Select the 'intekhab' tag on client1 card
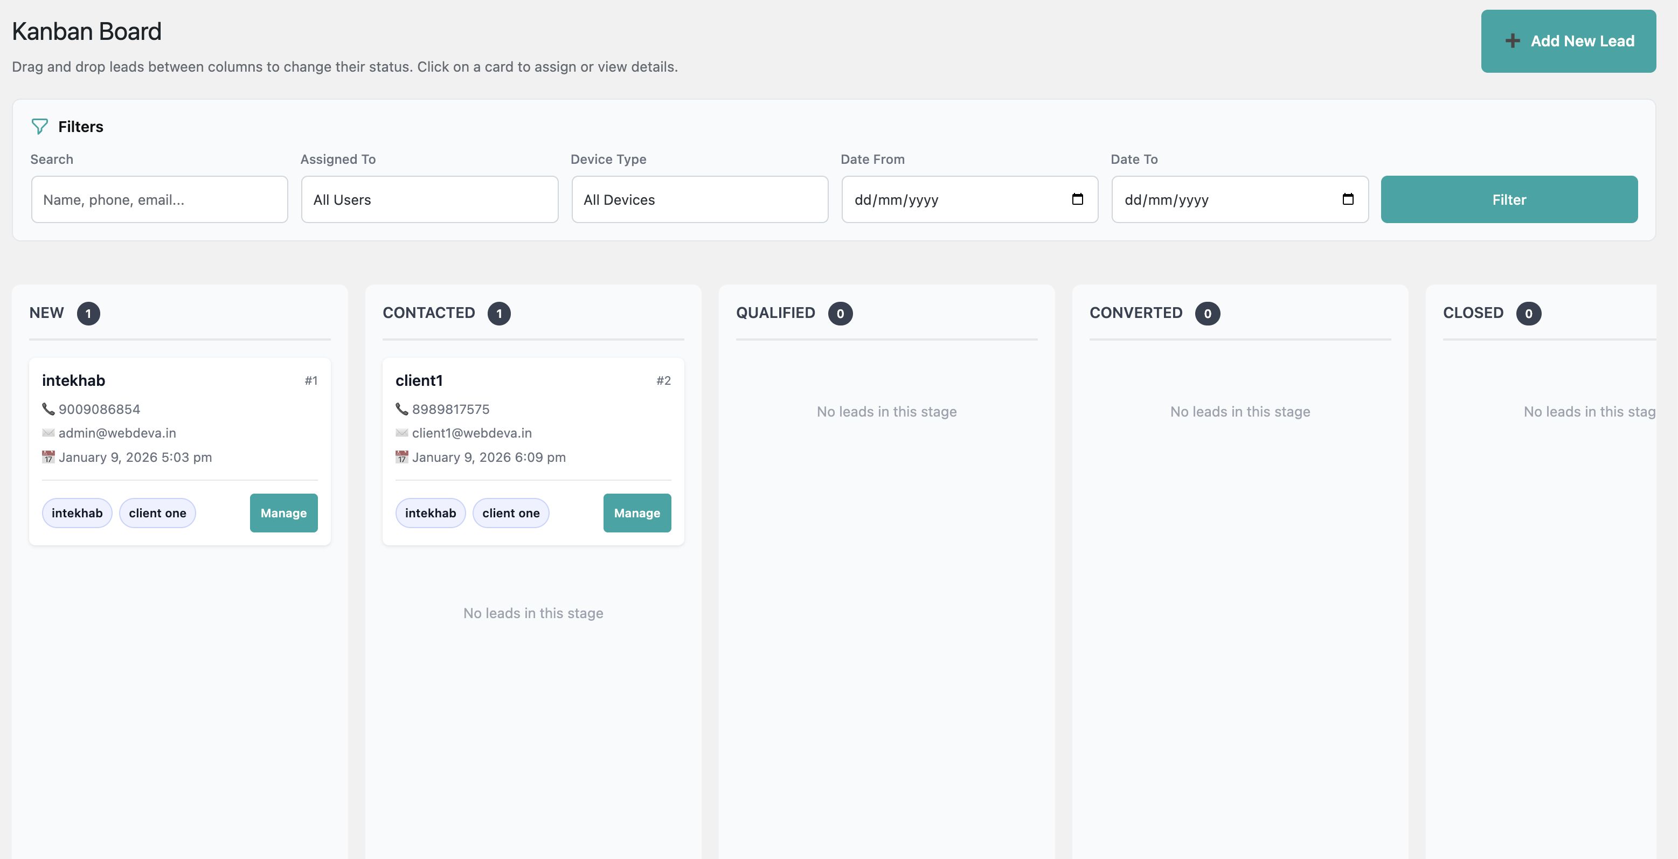1678x859 pixels. pos(430,513)
